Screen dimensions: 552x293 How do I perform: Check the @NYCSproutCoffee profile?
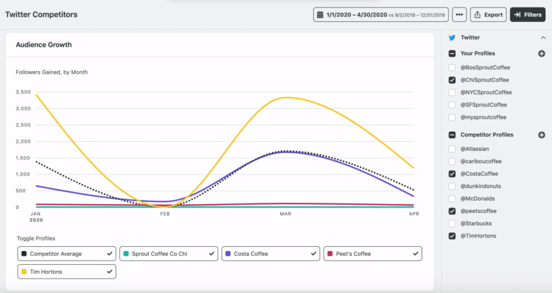(452, 92)
